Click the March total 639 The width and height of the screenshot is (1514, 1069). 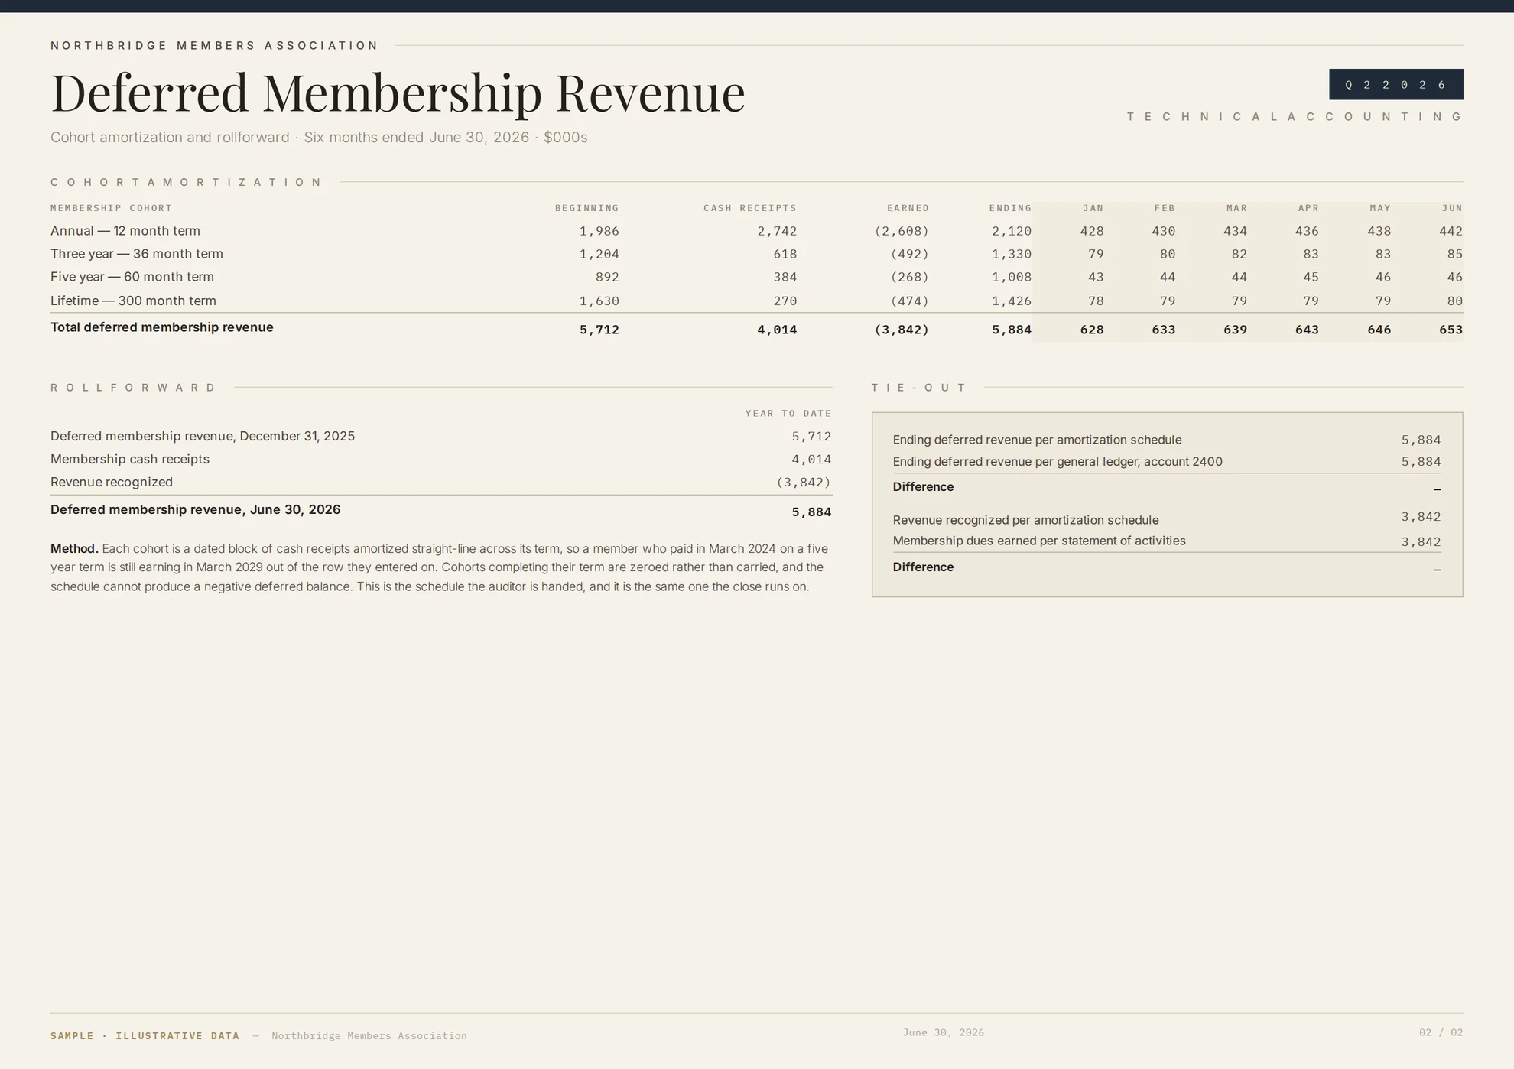tap(1236, 330)
